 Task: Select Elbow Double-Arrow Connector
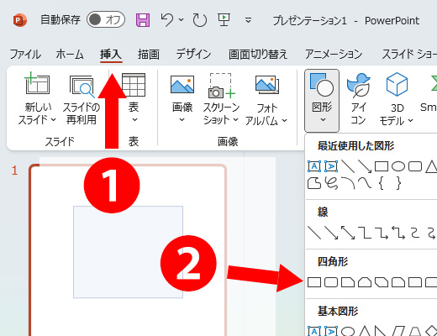coord(398,233)
